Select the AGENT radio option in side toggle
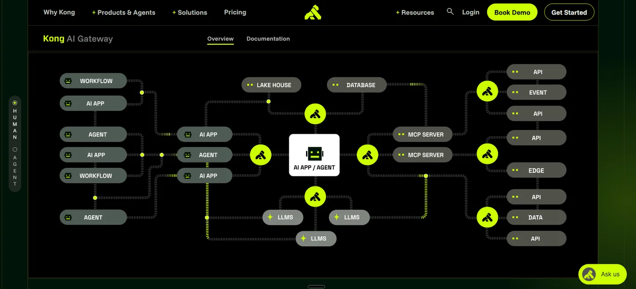Image resolution: width=636 pixels, height=289 pixels. (15, 149)
